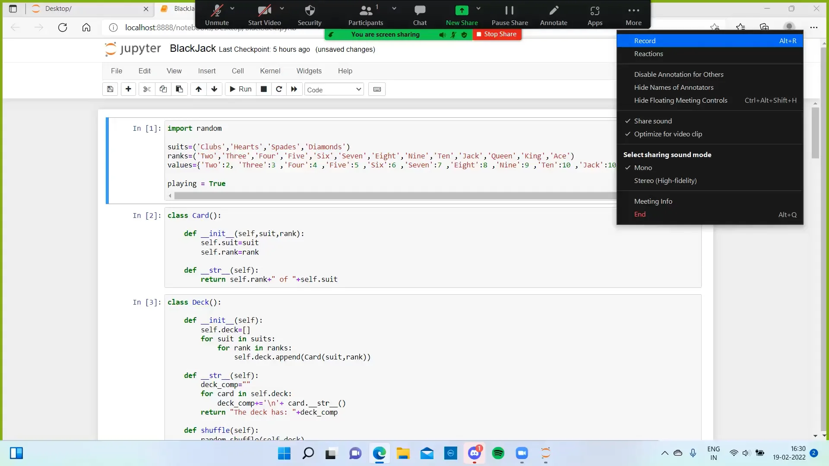Open the cell type Code dropdown

pyautogui.click(x=334, y=90)
